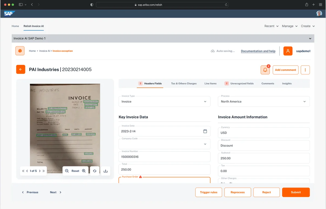Open browser sidebar dropdown arrow
The width and height of the screenshot is (326, 209).
coord(26,5)
